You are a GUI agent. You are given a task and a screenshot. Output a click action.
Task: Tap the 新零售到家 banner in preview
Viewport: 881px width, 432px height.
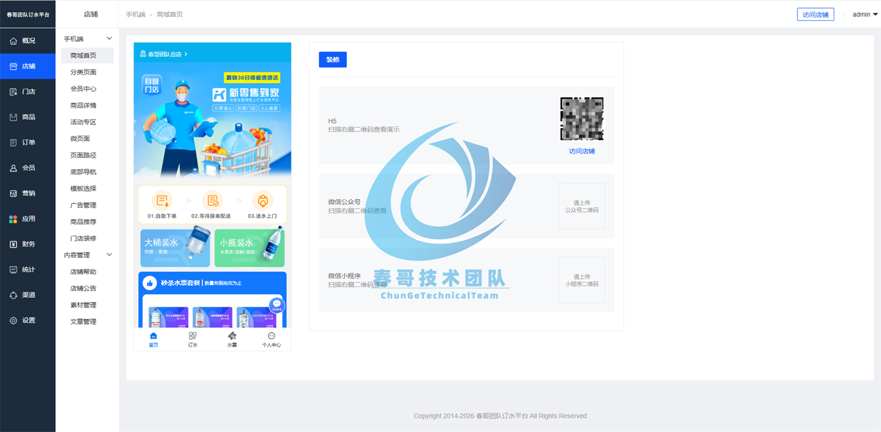pos(212,120)
